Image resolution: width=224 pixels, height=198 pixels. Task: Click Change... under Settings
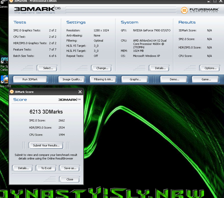[x=101, y=68]
